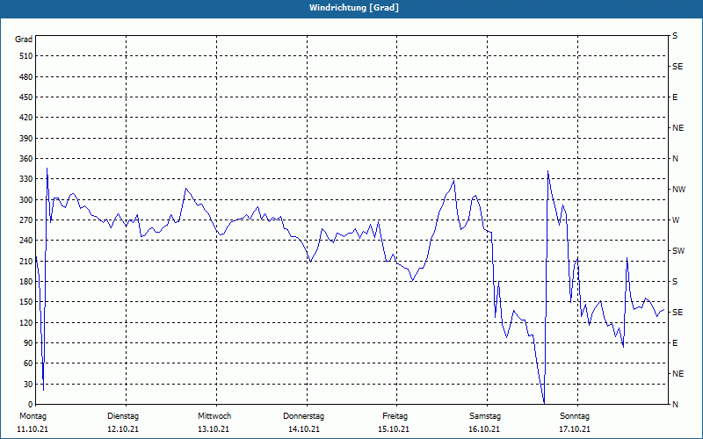Click the 420 degree axis label
The height and width of the screenshot is (439, 703).
pyautogui.click(x=25, y=118)
